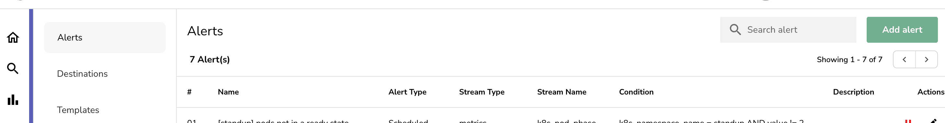The width and height of the screenshot is (945, 123).
Task: Sort by the Stream Name column header
Action: 561,92
